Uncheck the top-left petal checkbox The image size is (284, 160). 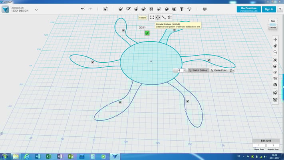tap(123, 30)
